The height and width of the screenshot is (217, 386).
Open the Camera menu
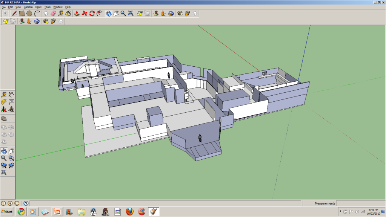[x=28, y=7]
